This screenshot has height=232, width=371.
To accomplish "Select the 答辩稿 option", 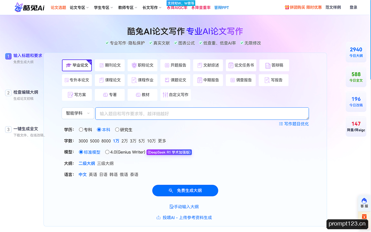I will 274,65.
